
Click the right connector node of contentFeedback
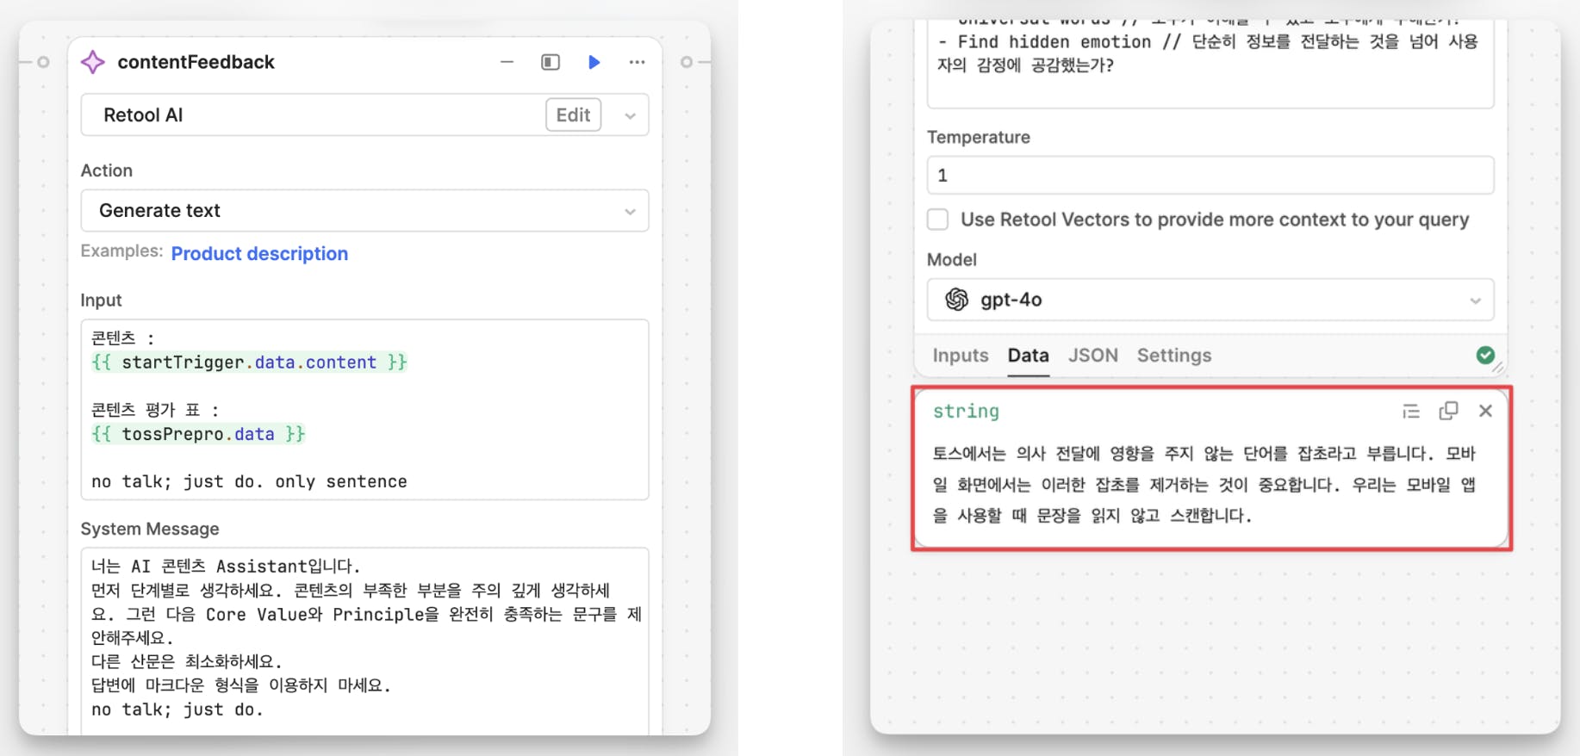click(x=687, y=62)
